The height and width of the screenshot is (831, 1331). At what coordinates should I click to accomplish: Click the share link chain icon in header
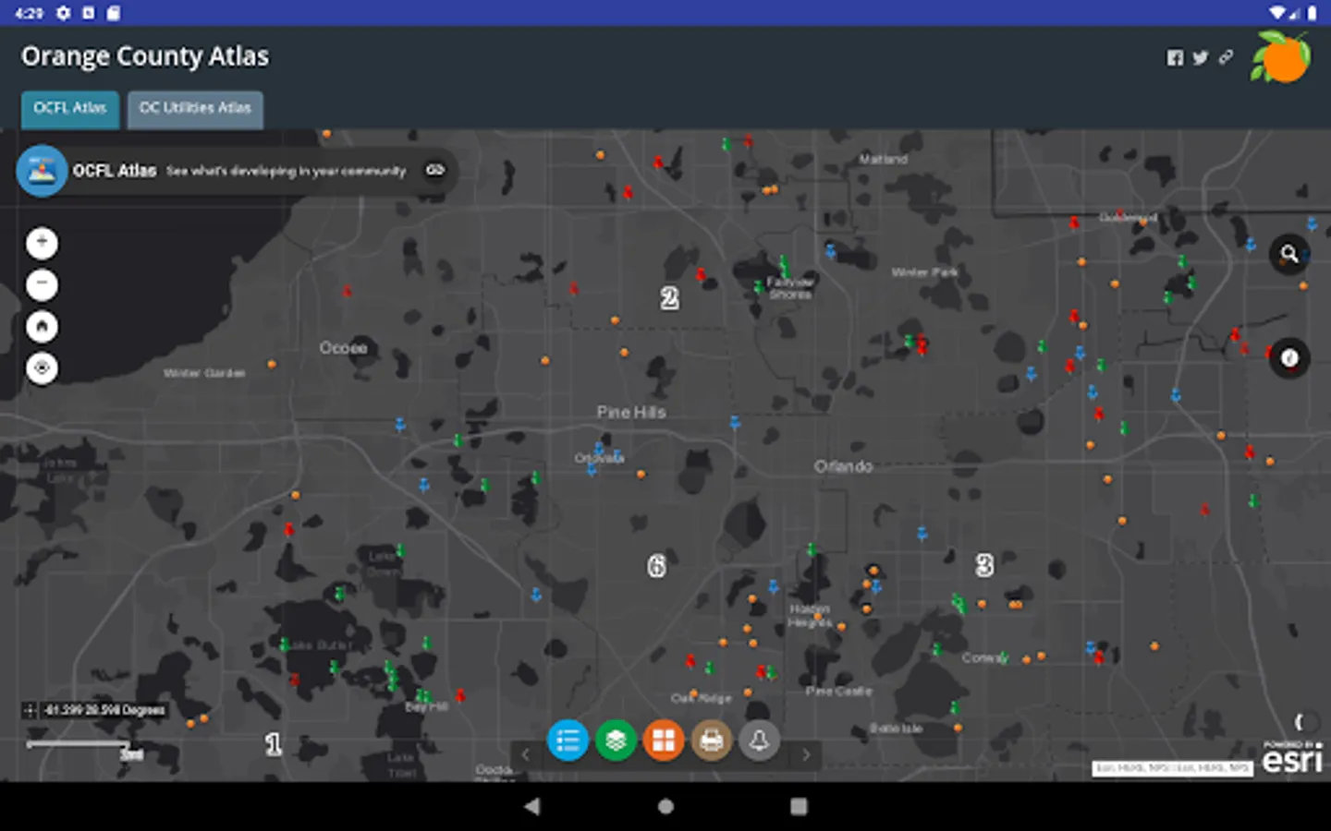(1226, 57)
